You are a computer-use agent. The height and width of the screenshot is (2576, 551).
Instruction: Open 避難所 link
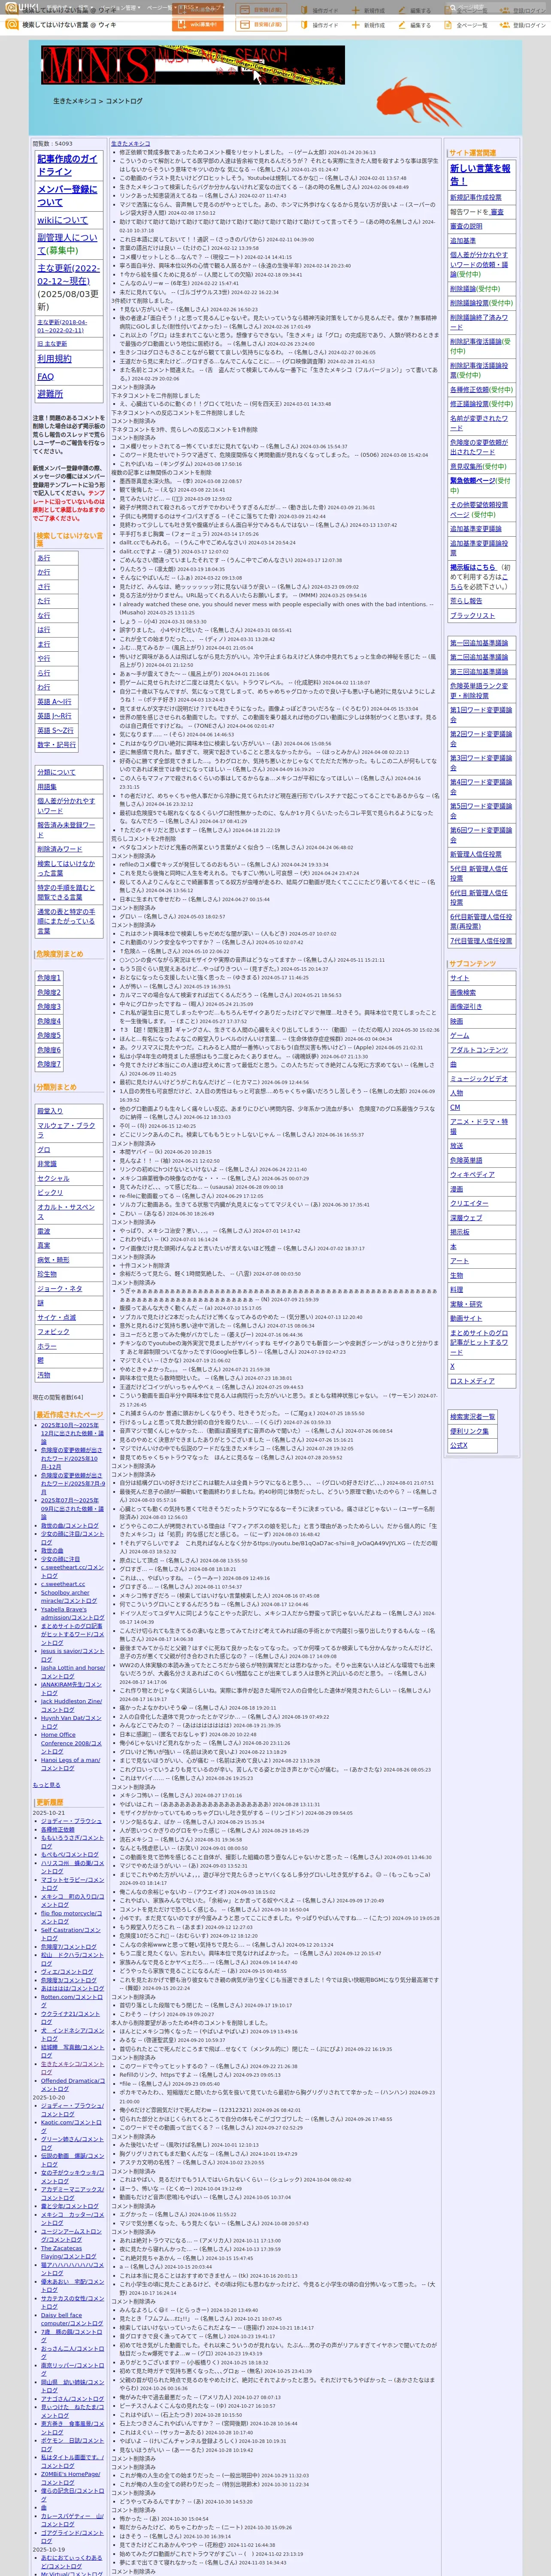pos(50,394)
